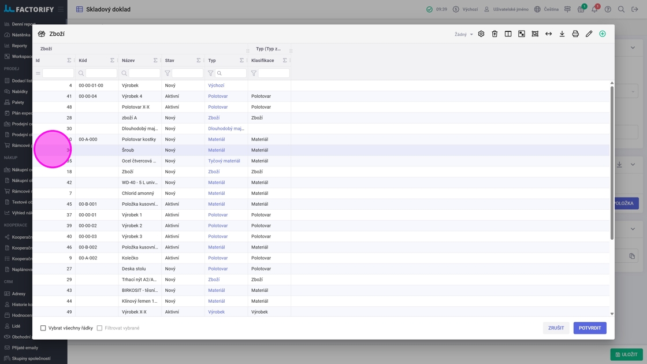Click into the Kód search filter field

101,73
